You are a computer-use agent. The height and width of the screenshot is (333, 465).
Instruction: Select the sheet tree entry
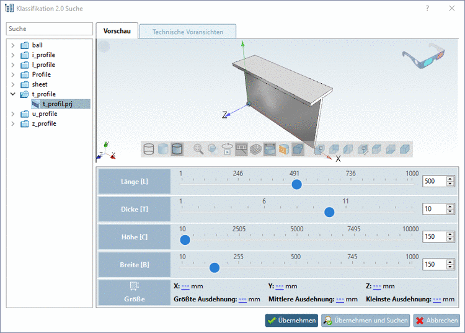tap(40, 84)
